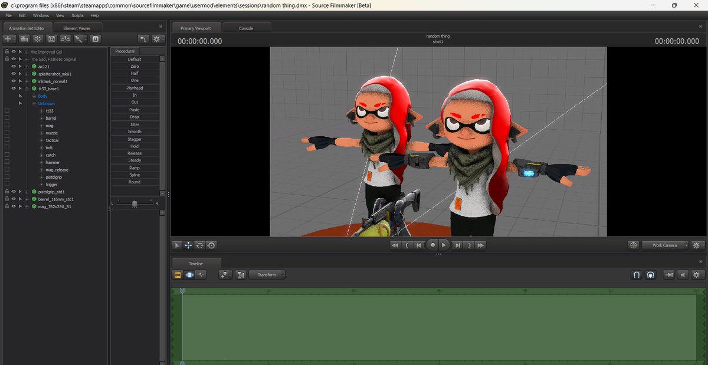
Task: Click the Zero preset button
Action: pyautogui.click(x=135, y=66)
